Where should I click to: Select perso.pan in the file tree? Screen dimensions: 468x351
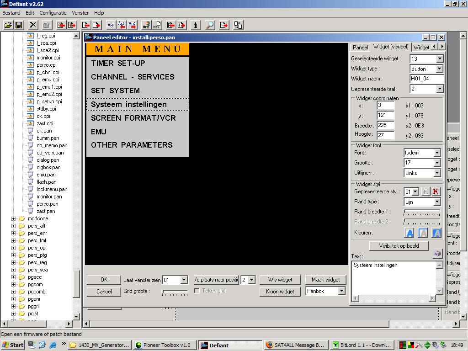coord(47,204)
